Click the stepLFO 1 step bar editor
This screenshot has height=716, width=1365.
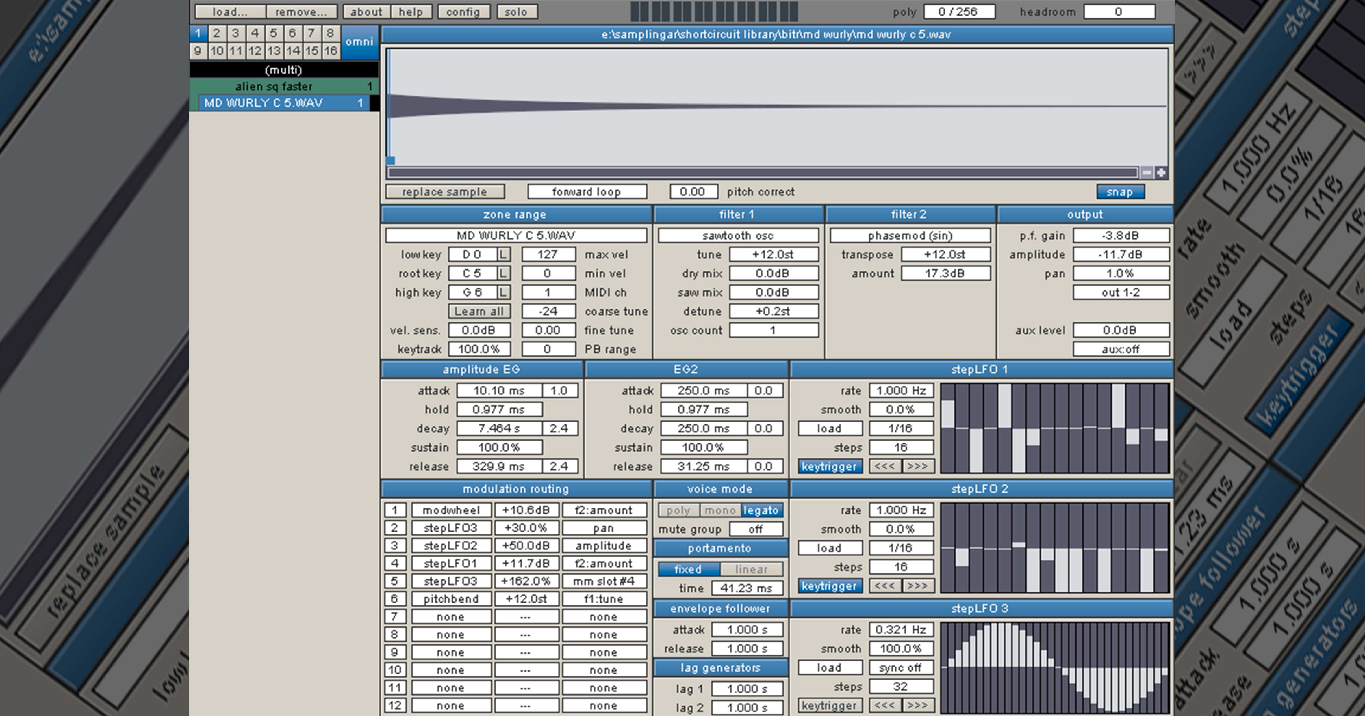[x=1054, y=428]
